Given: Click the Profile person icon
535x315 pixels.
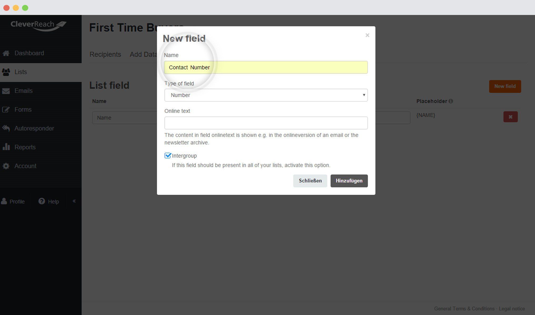Looking at the screenshot, I should tap(4, 201).
